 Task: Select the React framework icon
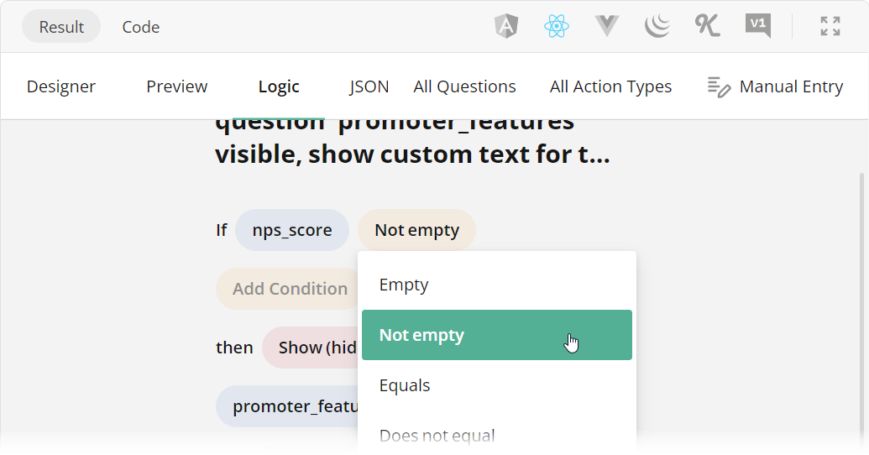(x=557, y=26)
